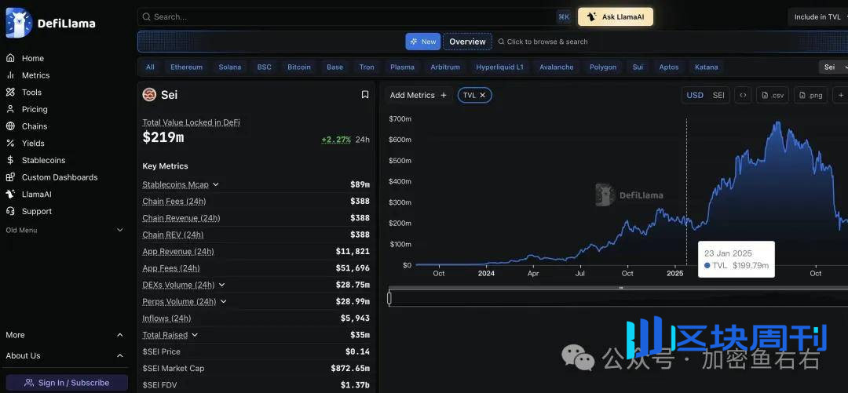Download chart as .png image
This screenshot has height=393, width=848.
click(810, 95)
